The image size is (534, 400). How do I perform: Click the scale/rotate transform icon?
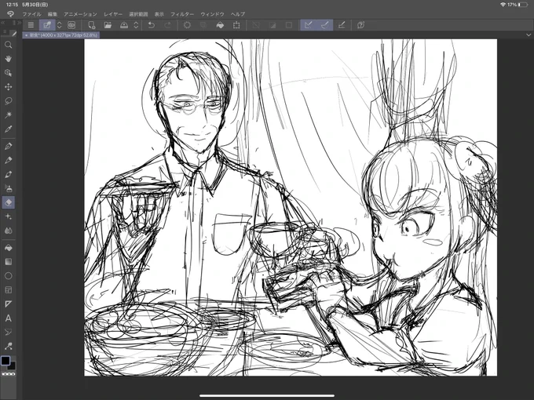[236, 25]
